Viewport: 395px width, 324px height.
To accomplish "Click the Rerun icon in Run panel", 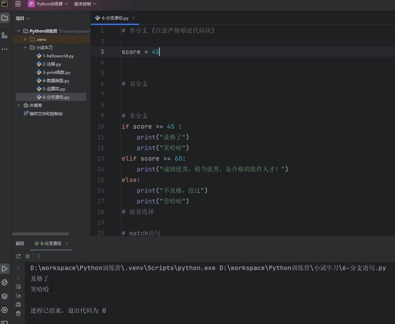I will (18, 256).
